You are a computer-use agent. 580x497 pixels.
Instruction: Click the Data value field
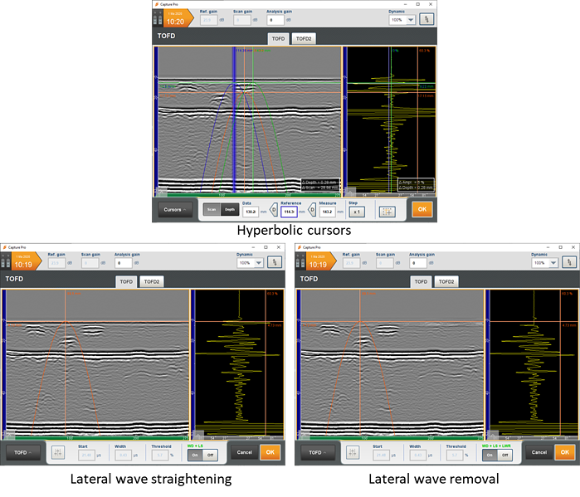click(251, 212)
